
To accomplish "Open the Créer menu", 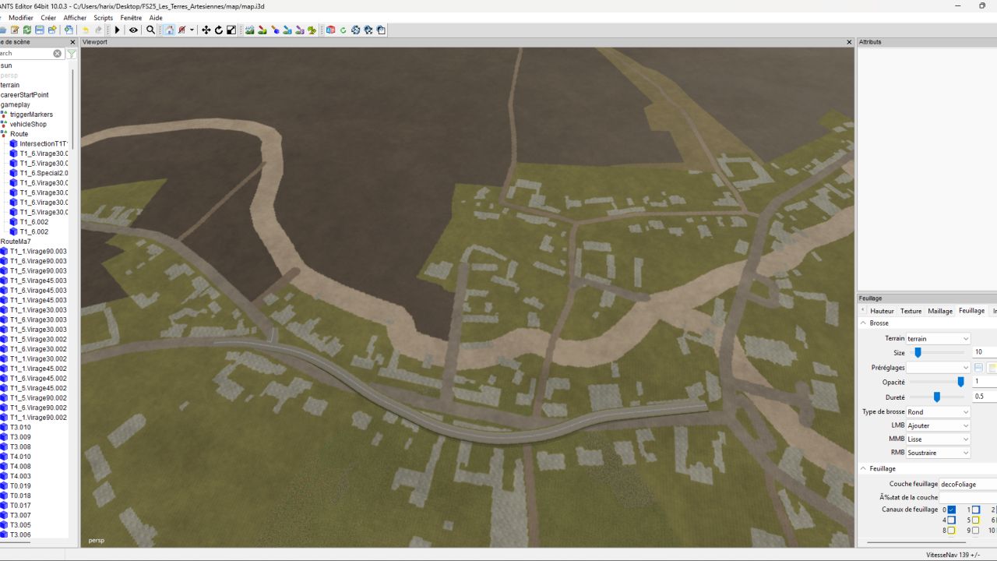I will click(x=48, y=18).
